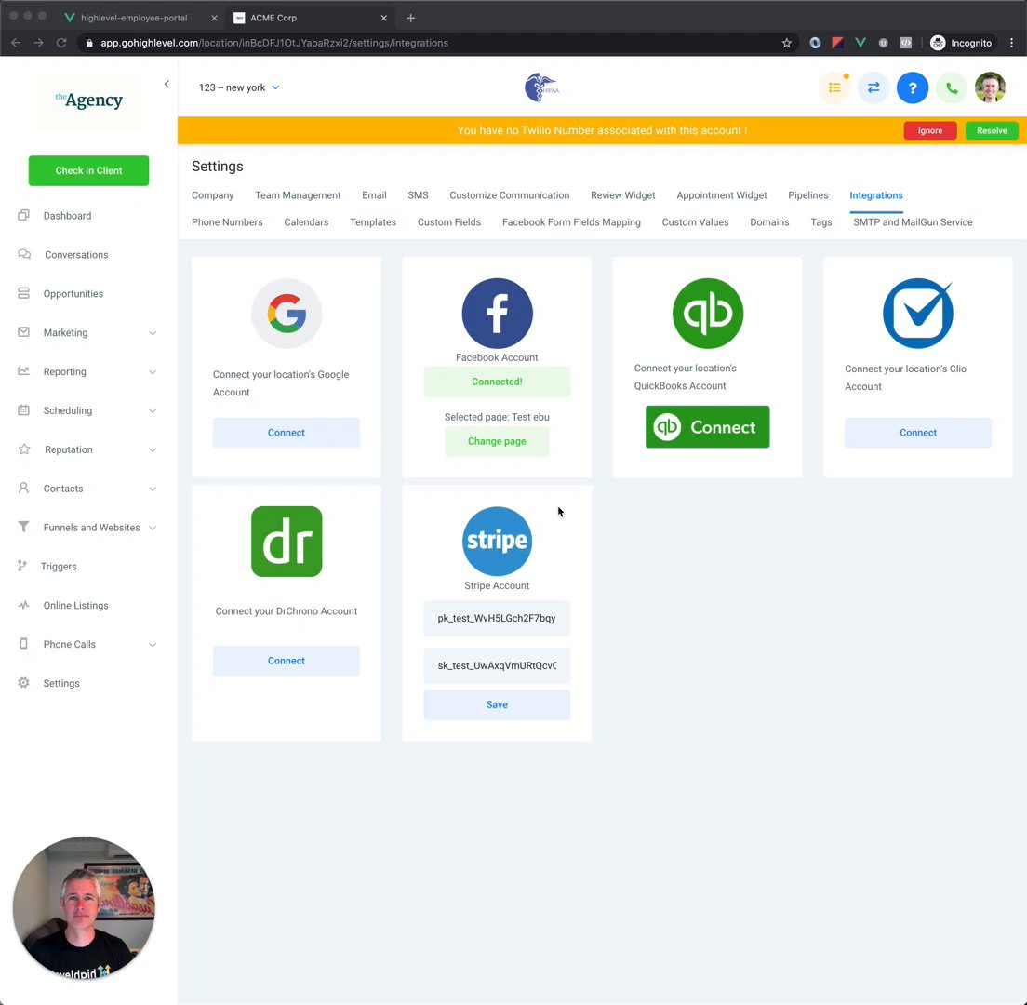Screen dimensions: 1027x1005
Task: Save the Stripe account keys
Action: pos(497,704)
